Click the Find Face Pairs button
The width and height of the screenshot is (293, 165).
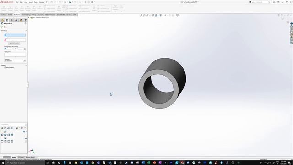(14, 44)
